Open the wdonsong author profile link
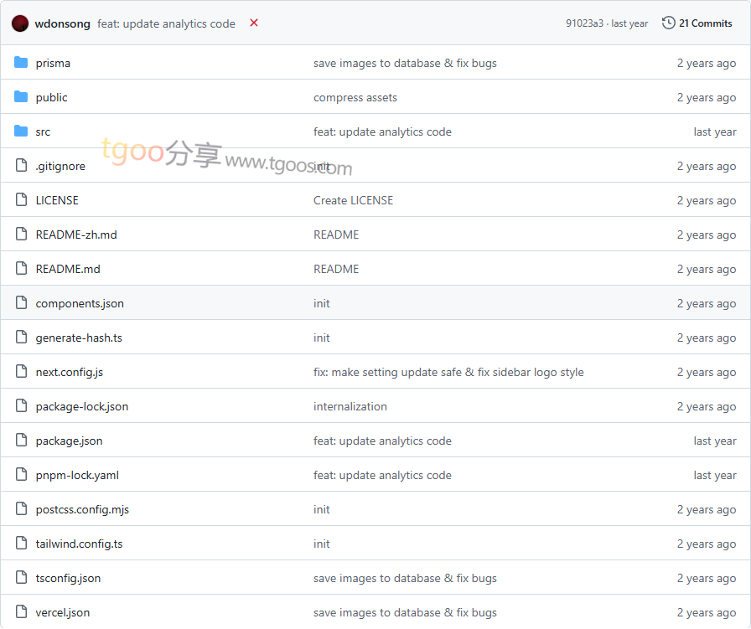751x629 pixels. [x=62, y=23]
